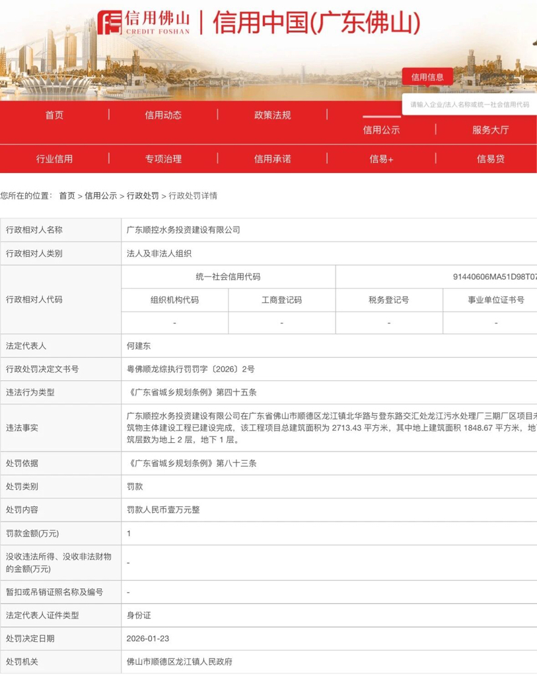Click the 行政相对人名称 row label
The height and width of the screenshot is (676, 537).
click(34, 230)
